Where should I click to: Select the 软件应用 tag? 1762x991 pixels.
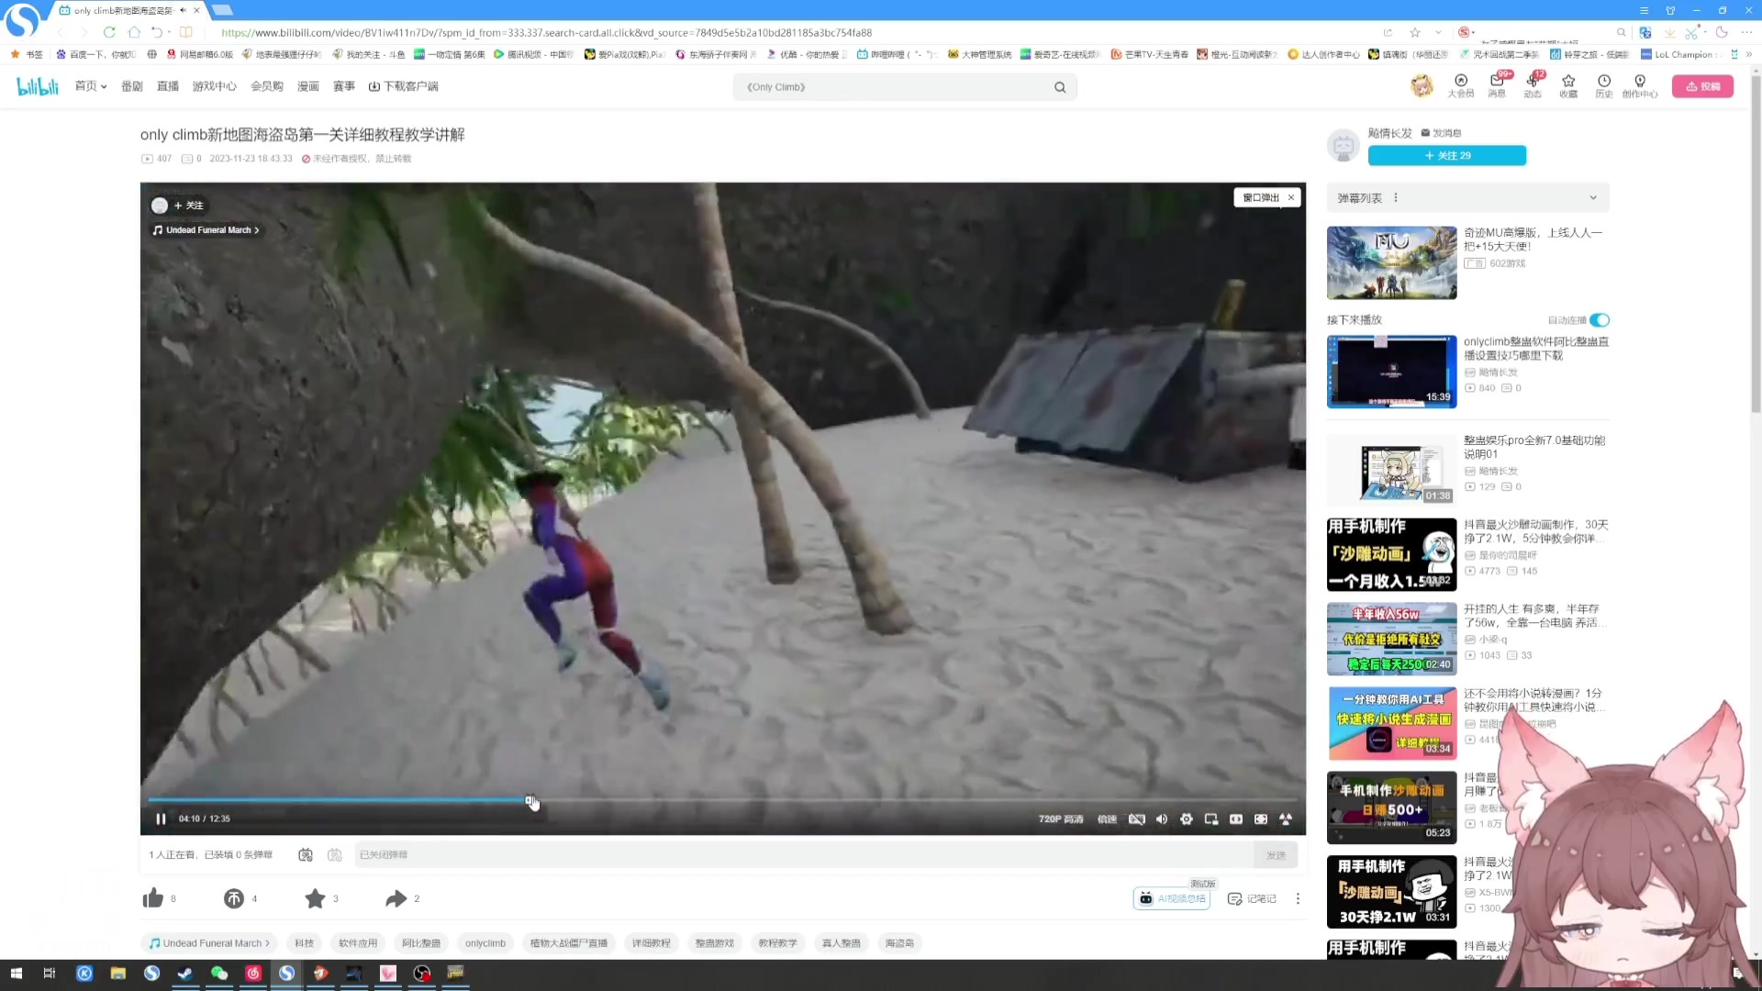point(358,943)
